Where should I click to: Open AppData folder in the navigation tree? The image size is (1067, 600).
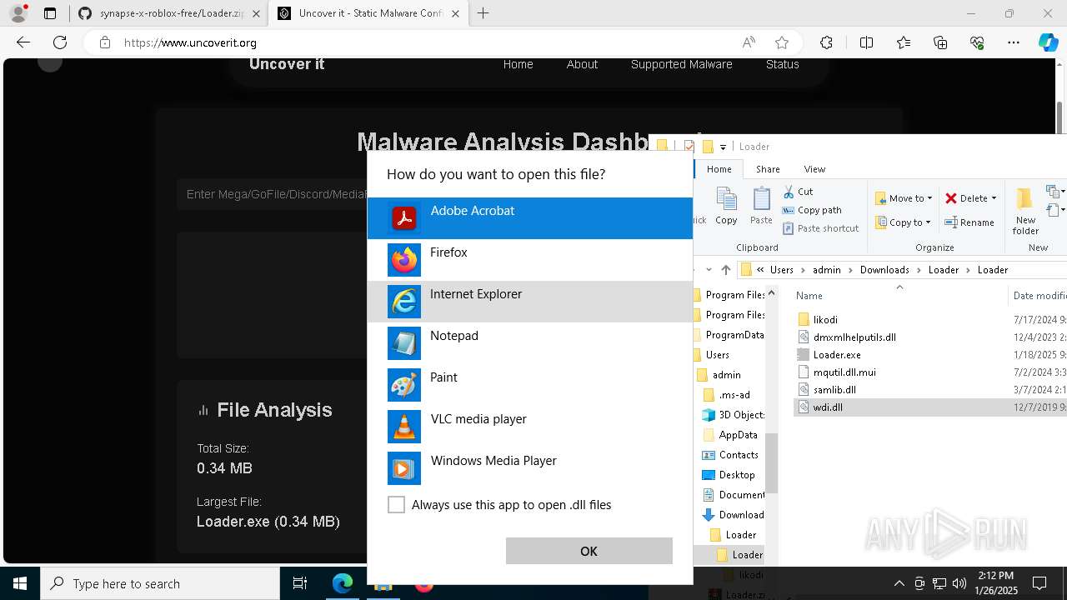(738, 435)
